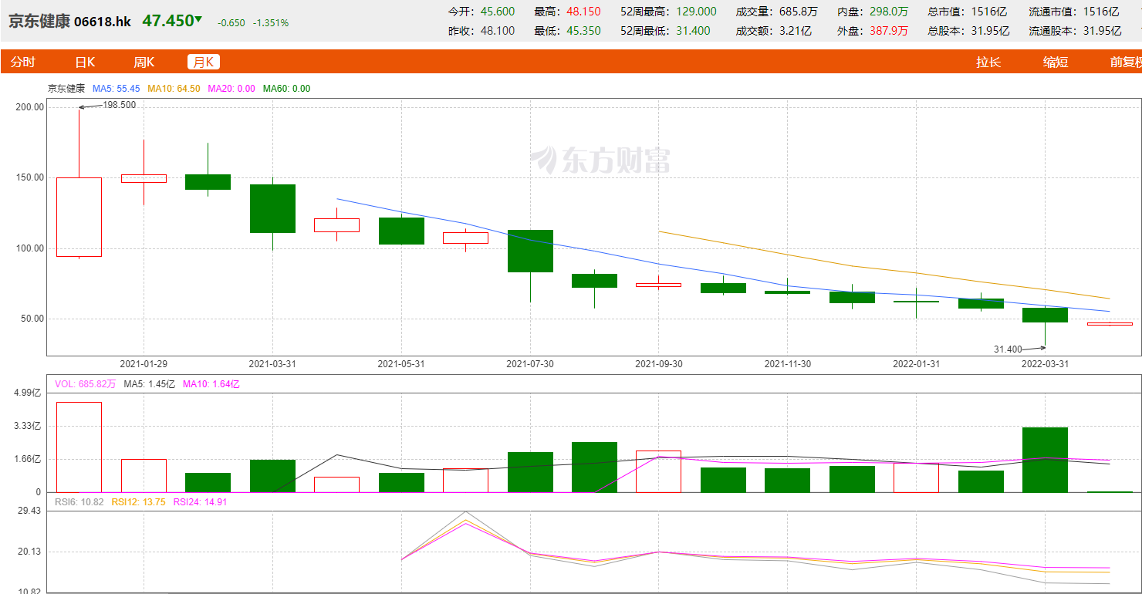This screenshot has width=1142, height=594.
Task: Click the 2021-07-30 date label on axis
Action: click(531, 364)
